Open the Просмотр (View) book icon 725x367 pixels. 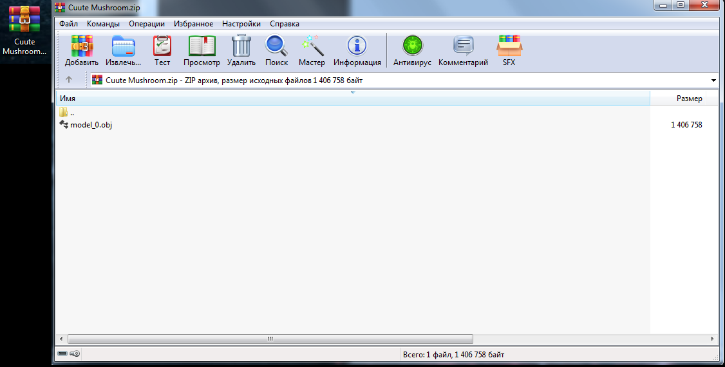pos(202,46)
